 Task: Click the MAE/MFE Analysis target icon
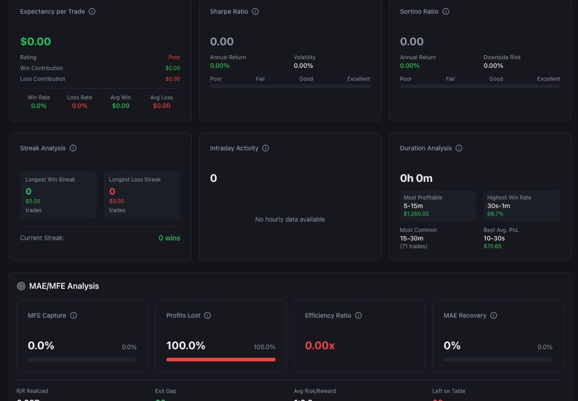pyautogui.click(x=21, y=286)
